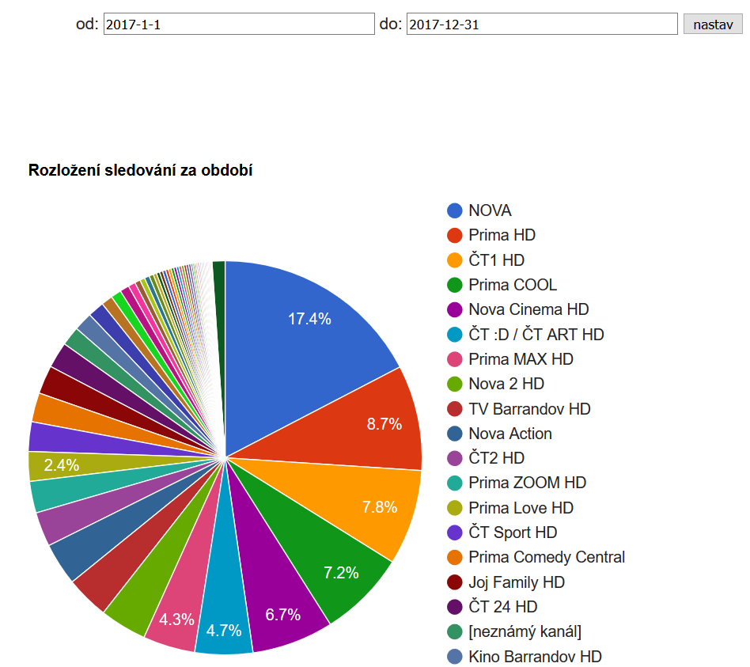Select the TV Barrandov HD legend label
Image resolution: width=750 pixels, height=667 pixels.
pos(529,409)
